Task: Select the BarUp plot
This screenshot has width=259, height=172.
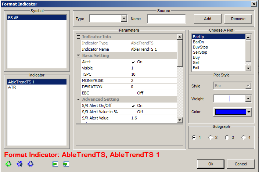Action: coord(219,37)
